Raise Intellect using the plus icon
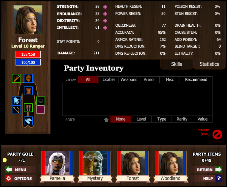Screen dimensions: 227x187 [x=105, y=28]
